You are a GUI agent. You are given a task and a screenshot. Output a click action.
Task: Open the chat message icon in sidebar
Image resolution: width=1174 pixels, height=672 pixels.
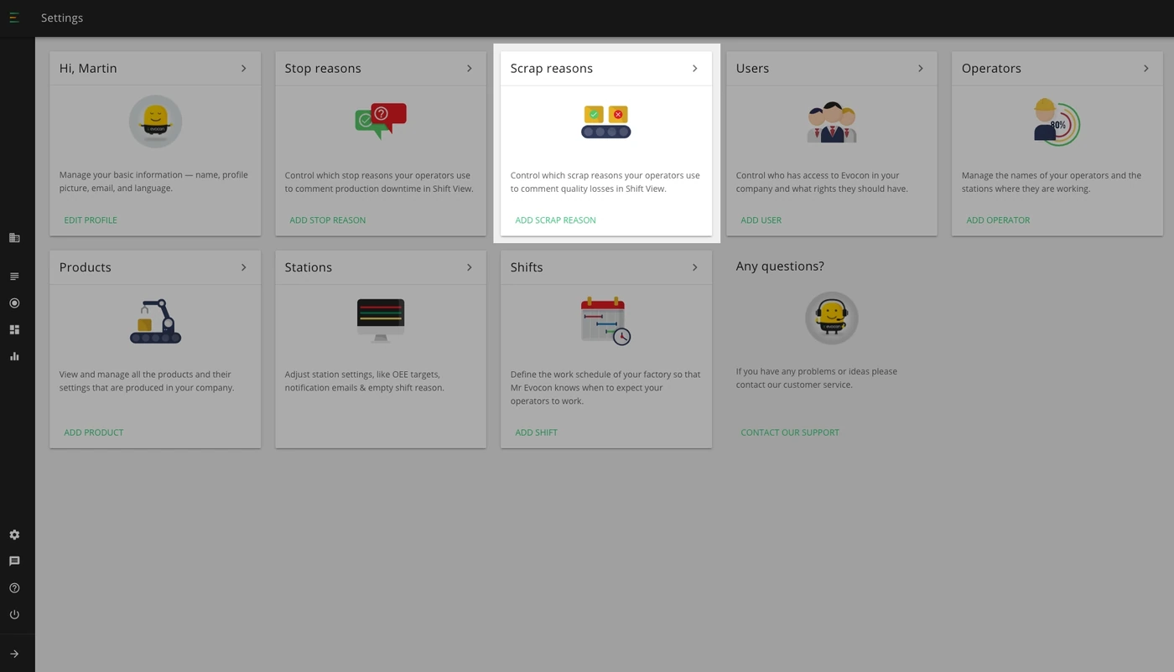coord(14,561)
